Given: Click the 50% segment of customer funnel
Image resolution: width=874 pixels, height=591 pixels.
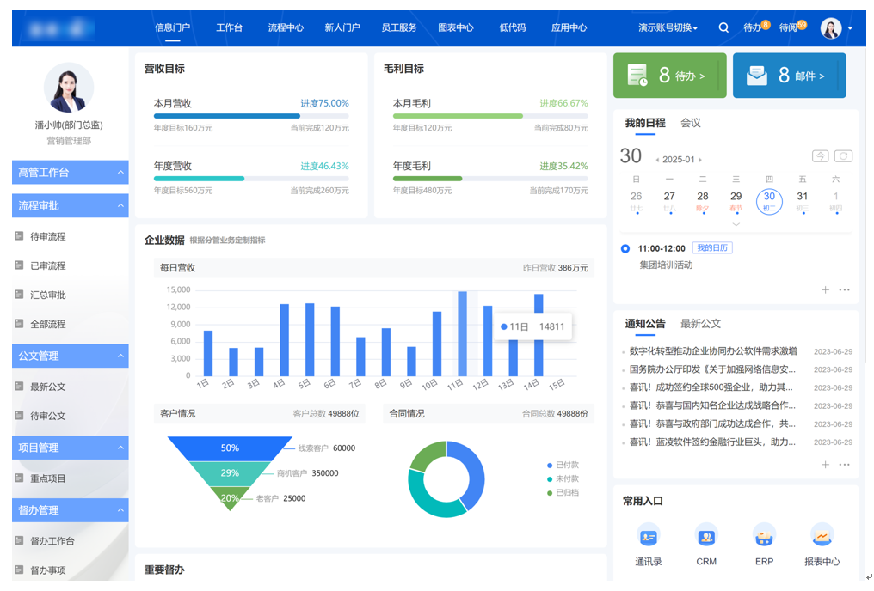Looking at the screenshot, I should pos(230,448).
